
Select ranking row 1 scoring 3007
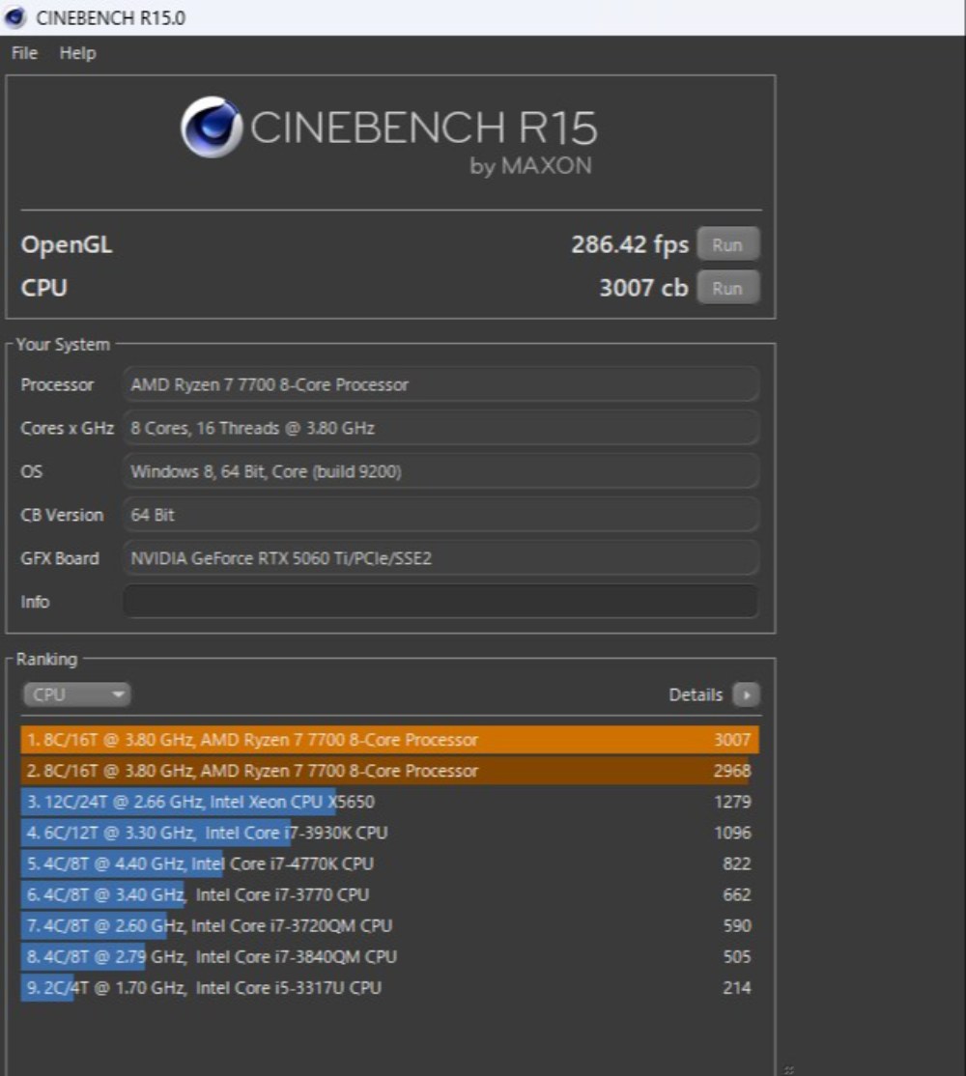389,740
